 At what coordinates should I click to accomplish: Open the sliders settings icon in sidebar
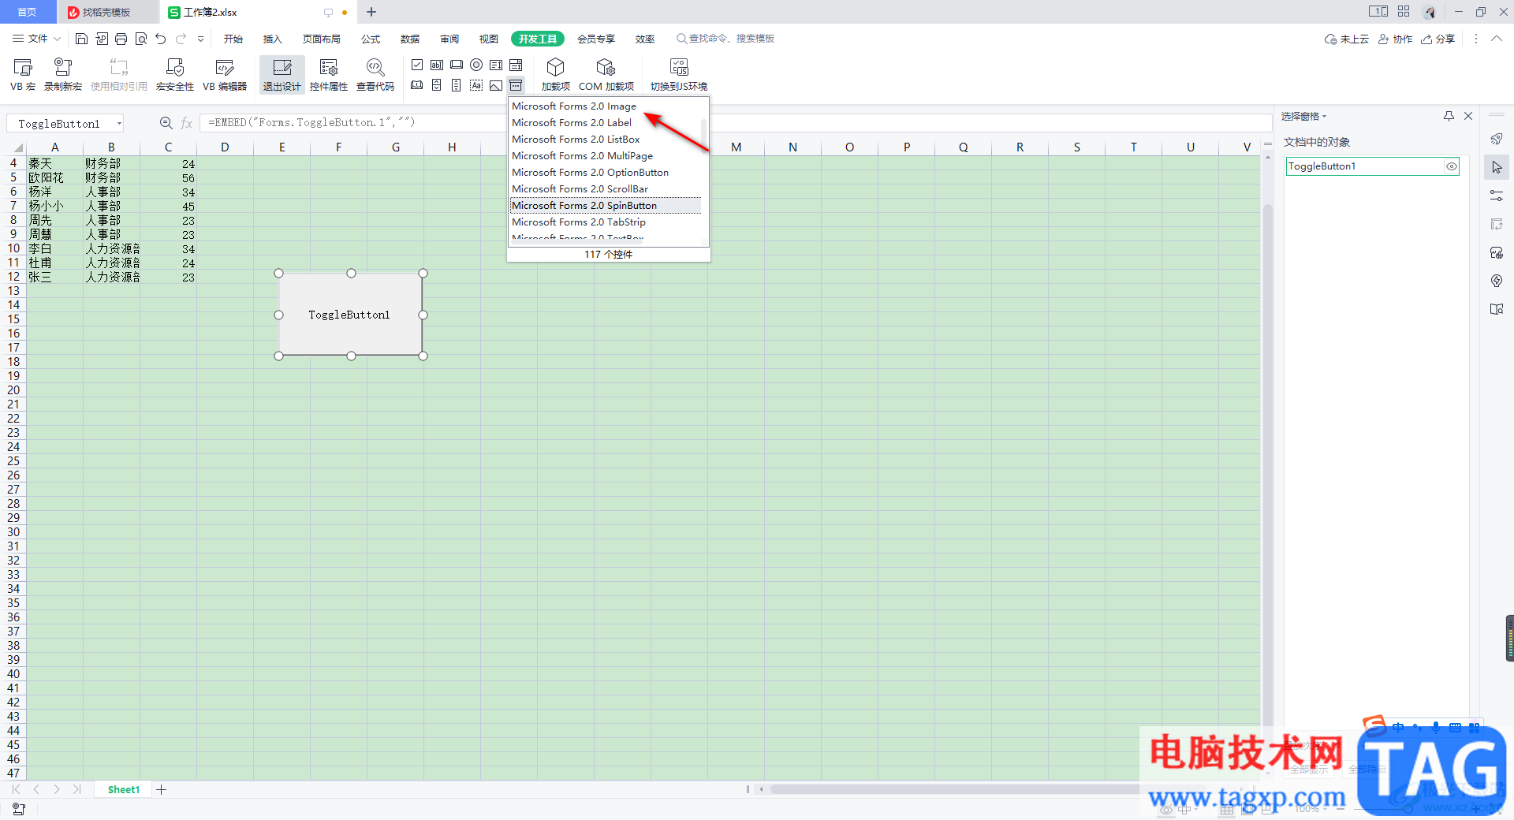[1497, 196]
